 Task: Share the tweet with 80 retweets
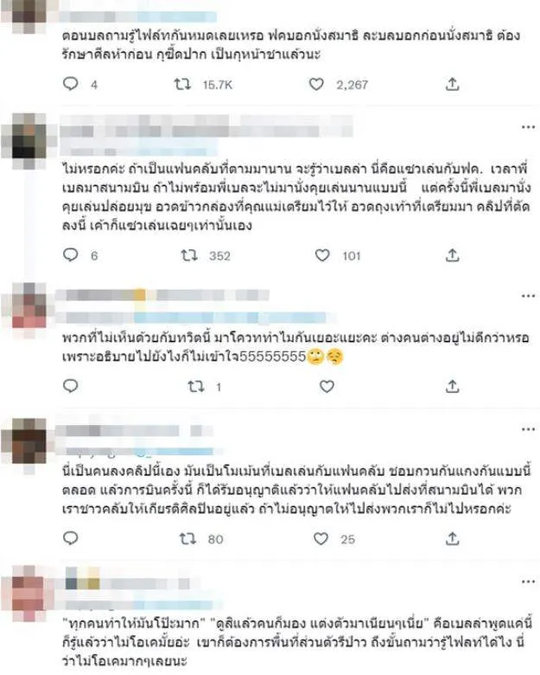[452, 538]
